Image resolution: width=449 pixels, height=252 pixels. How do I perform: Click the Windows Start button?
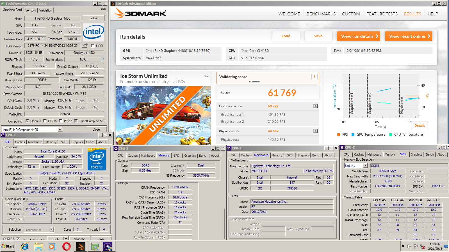click(8, 246)
